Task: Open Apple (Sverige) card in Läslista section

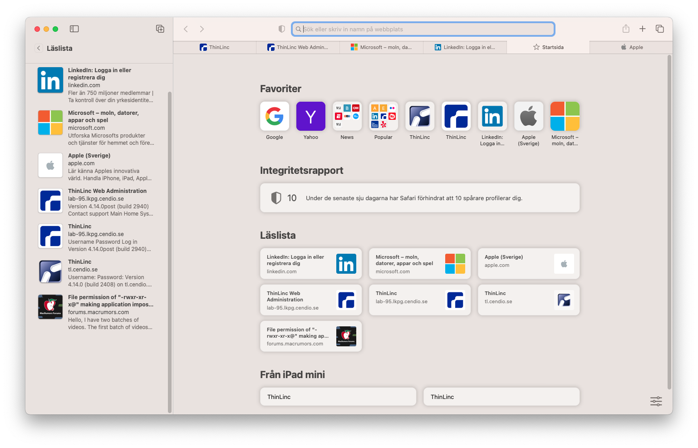Action: click(x=529, y=264)
